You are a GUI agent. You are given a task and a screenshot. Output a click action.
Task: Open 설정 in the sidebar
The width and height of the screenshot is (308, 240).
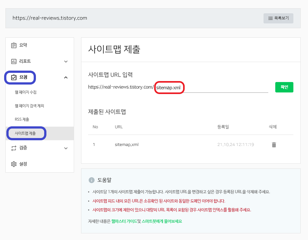click(23, 164)
